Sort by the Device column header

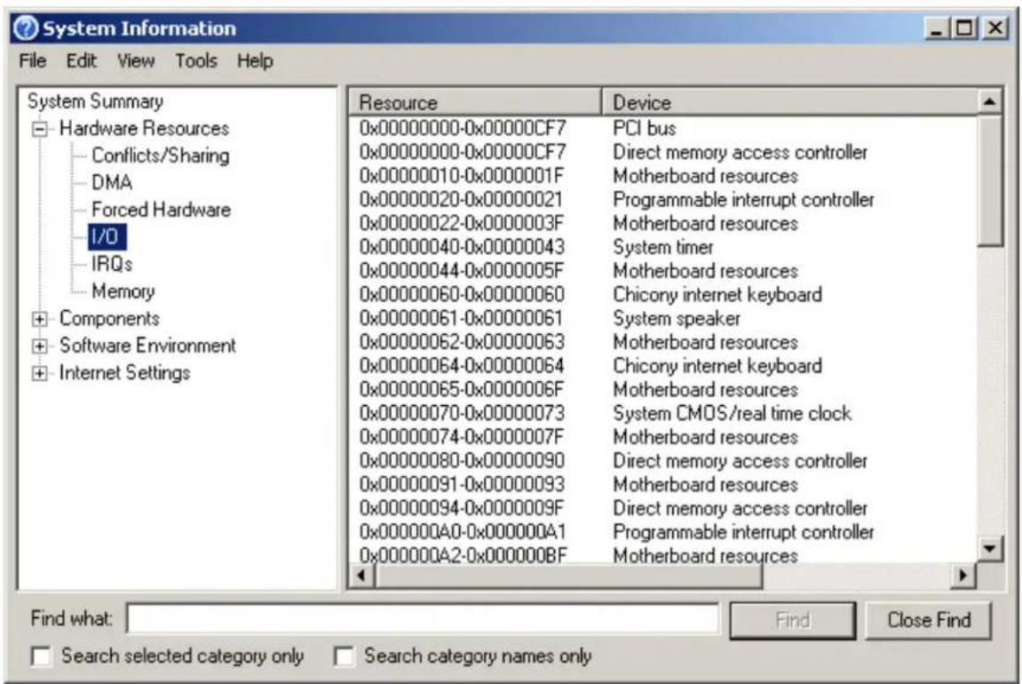click(x=789, y=102)
